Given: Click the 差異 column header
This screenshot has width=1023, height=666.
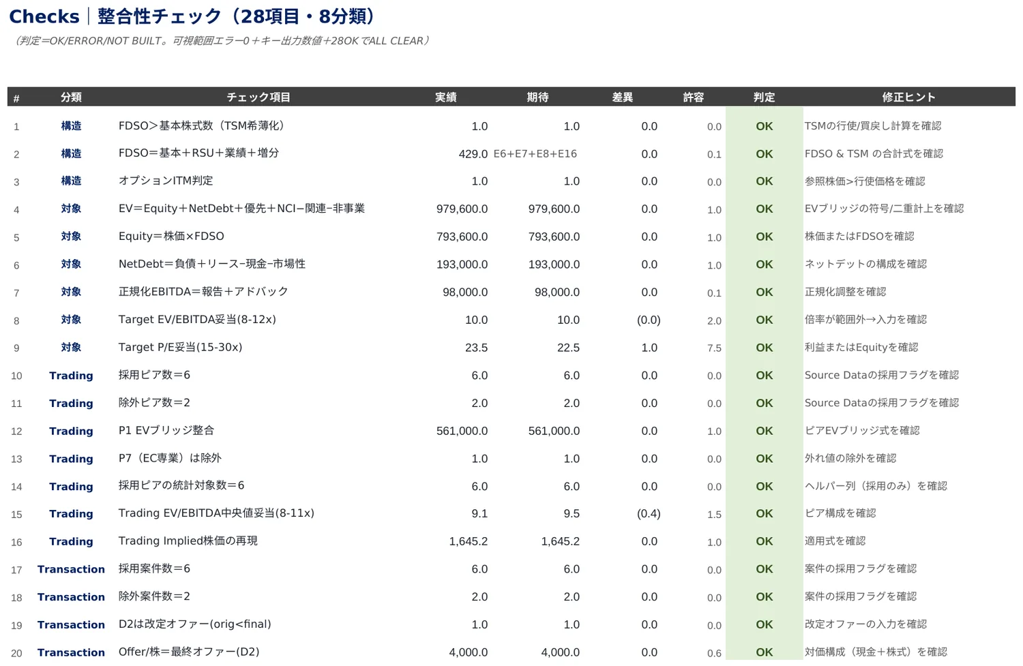Looking at the screenshot, I should [622, 97].
